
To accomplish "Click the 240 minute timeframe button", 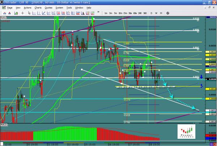I will point(140,13).
